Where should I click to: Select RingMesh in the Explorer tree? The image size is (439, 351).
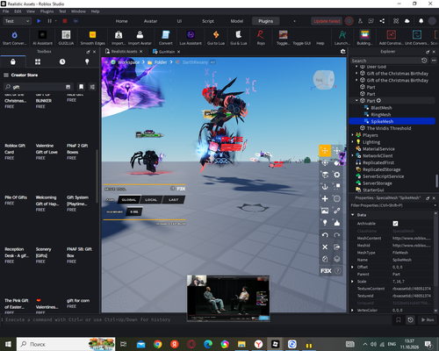point(381,114)
